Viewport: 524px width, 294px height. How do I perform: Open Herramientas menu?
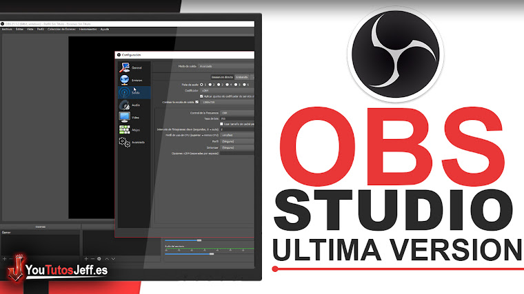point(88,30)
